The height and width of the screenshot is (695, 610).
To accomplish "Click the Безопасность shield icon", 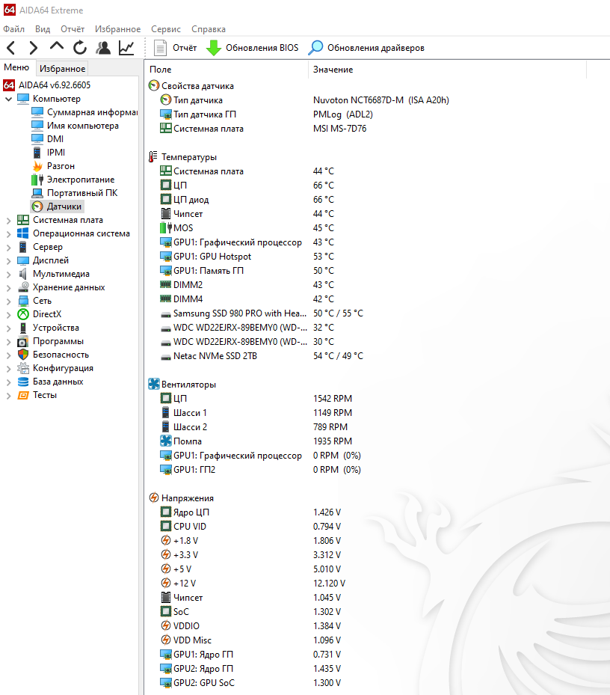I will pos(23,355).
